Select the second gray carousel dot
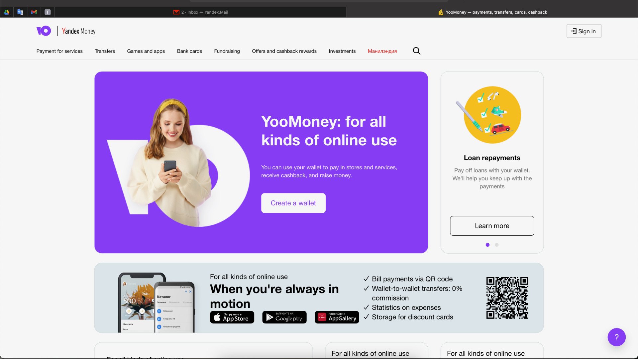 [x=496, y=245]
